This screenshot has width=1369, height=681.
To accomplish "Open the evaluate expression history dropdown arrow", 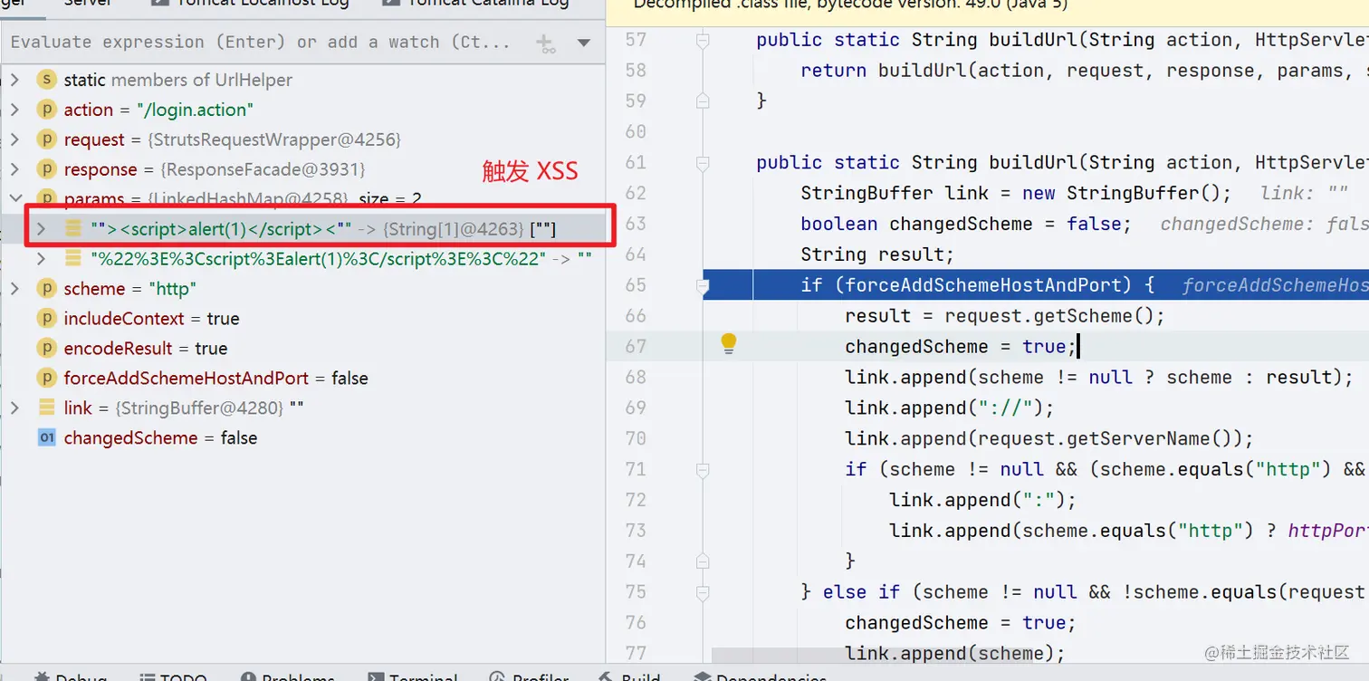I will pyautogui.click(x=584, y=43).
